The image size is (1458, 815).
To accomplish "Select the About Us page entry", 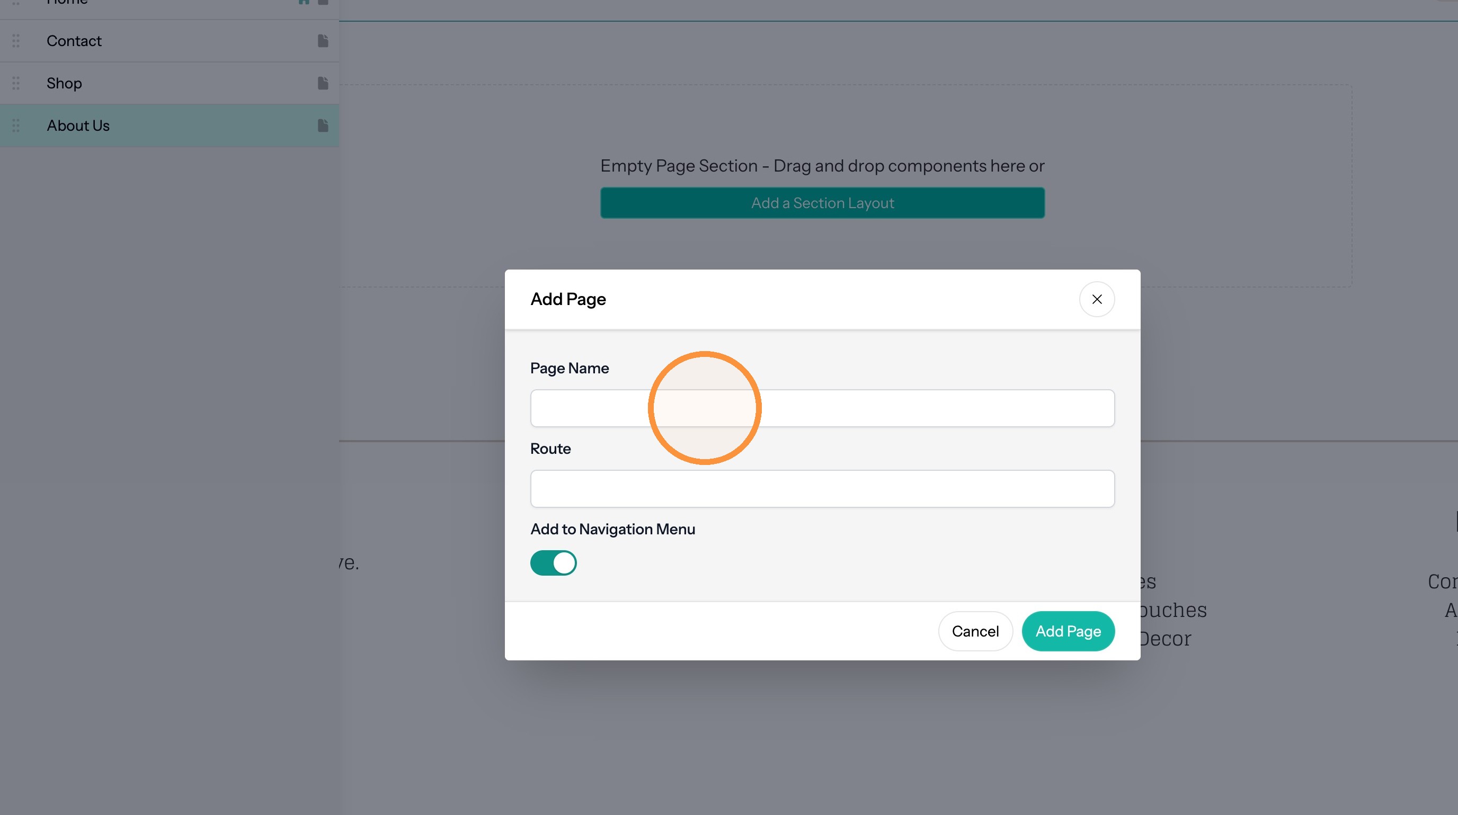I will (169, 126).
